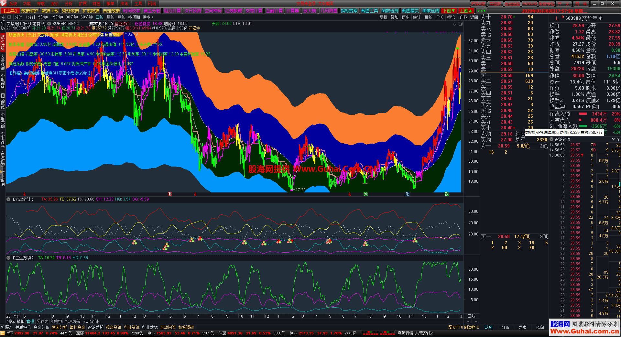The image size is (621, 337).
Task: Select the 60分钟 period tab
Action: 86,17
